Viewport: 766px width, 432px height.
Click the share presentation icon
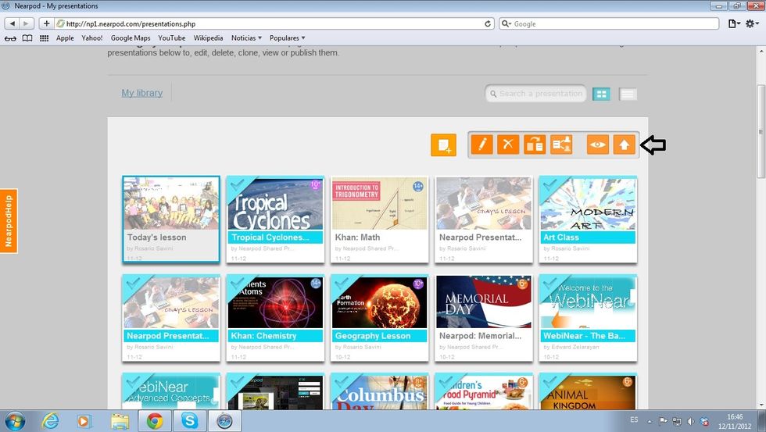[561, 145]
